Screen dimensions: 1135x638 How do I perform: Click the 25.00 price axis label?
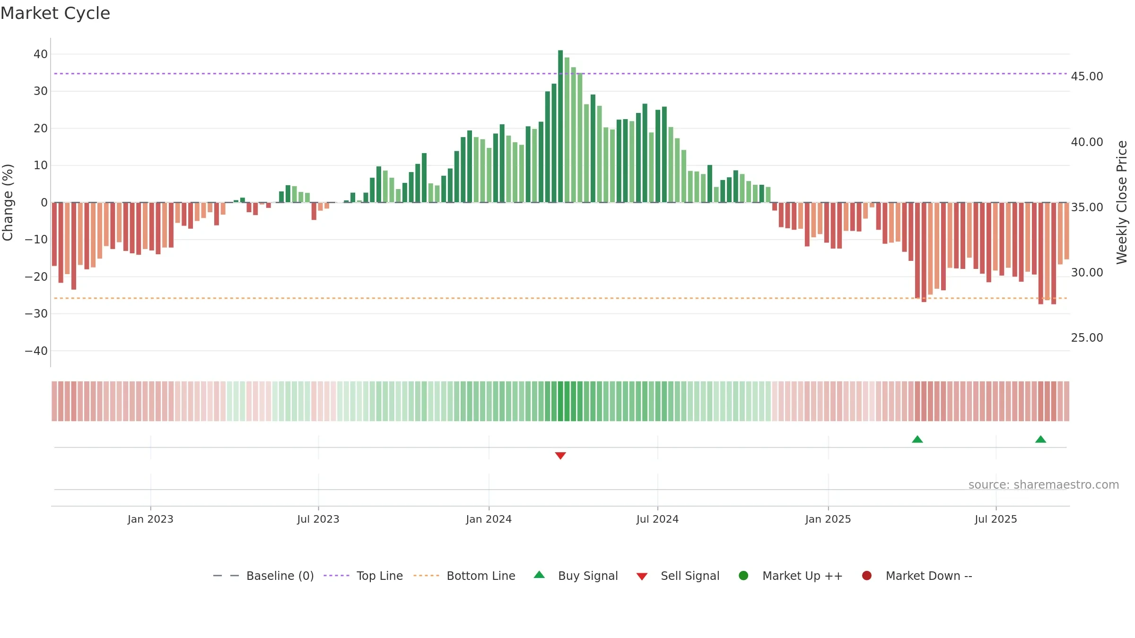pyautogui.click(x=1087, y=338)
